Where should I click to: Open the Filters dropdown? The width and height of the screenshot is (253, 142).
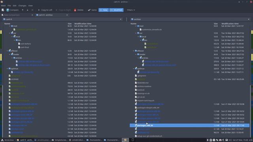pos(131,10)
